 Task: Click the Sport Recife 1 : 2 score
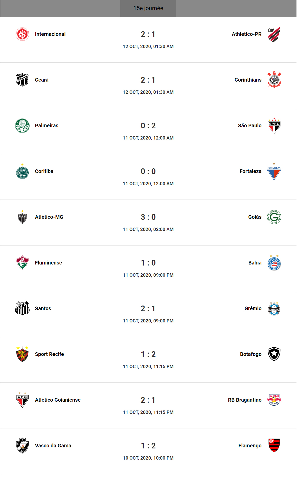pos(148,354)
